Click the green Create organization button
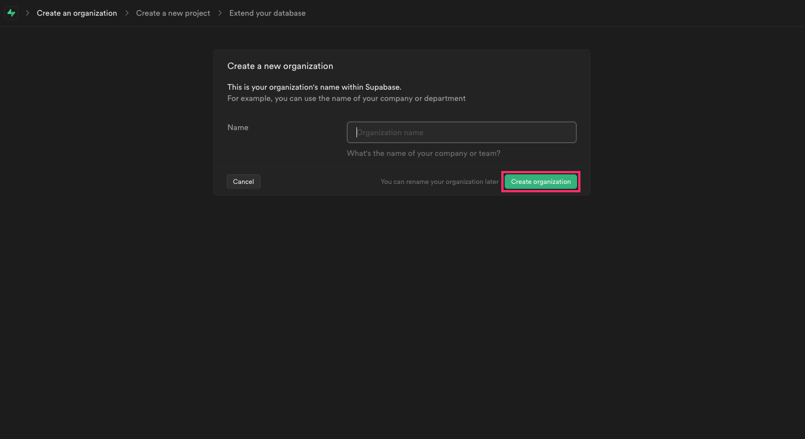The height and width of the screenshot is (439, 805). coord(541,182)
